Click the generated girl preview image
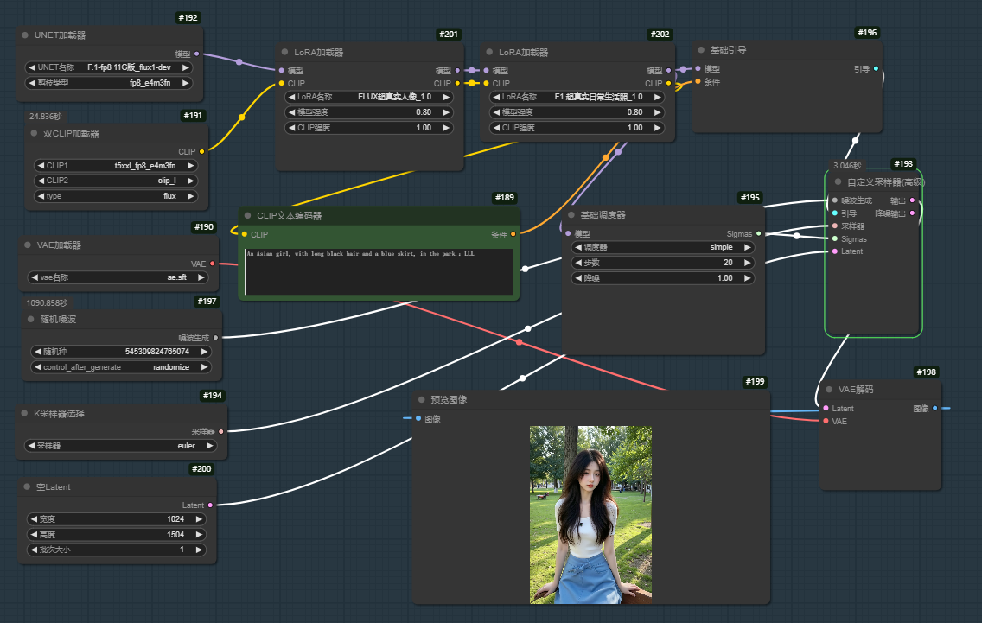982x623 pixels. [590, 514]
